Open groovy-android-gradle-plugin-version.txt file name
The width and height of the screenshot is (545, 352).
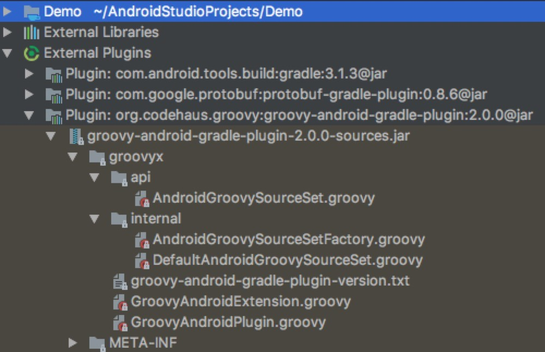tap(270, 281)
